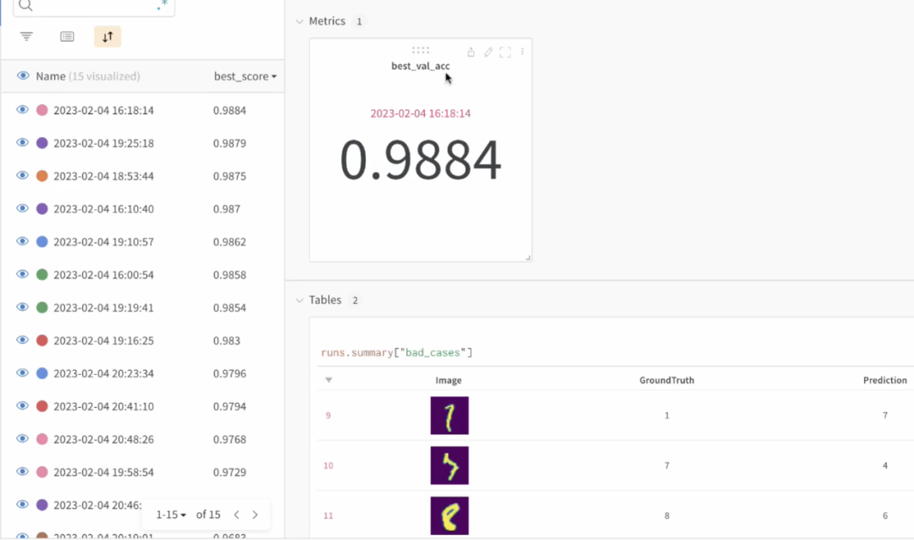Click row index 10 in bad_cases table
914x540 pixels.
[x=328, y=466]
